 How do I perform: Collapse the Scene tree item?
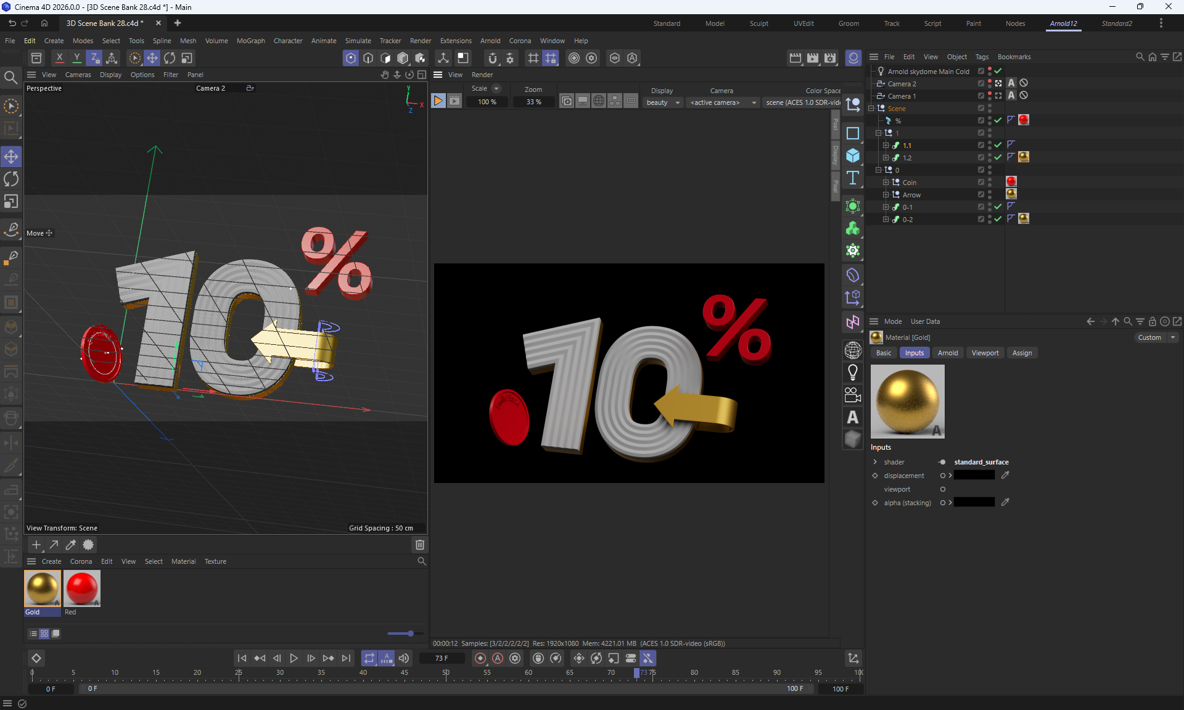871,108
